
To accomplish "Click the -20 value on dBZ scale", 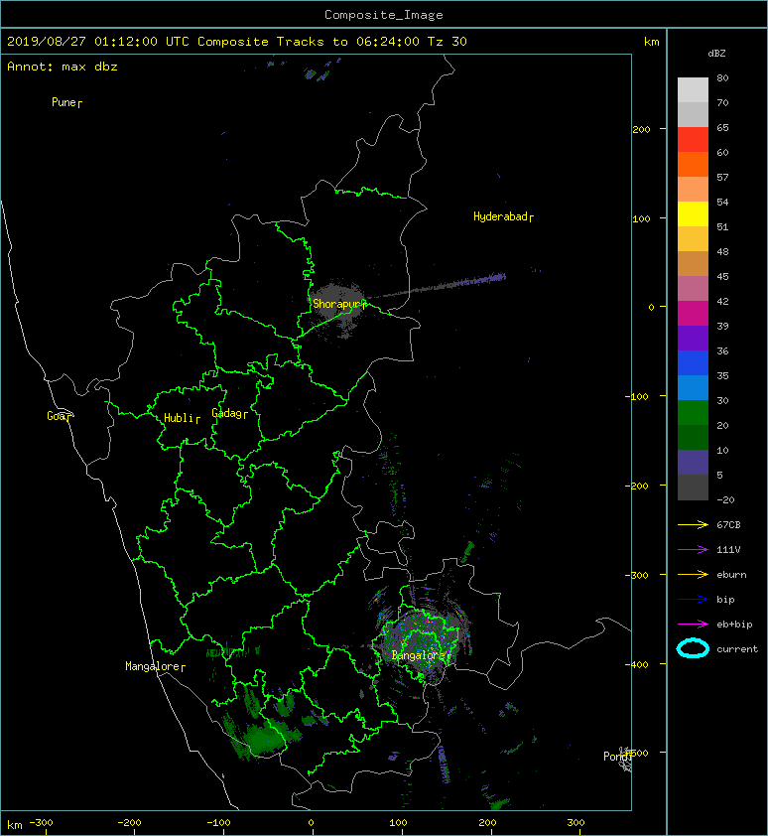I will tap(725, 499).
